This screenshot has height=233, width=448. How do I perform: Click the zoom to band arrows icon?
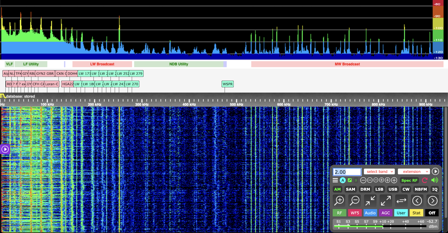[x=370, y=201]
